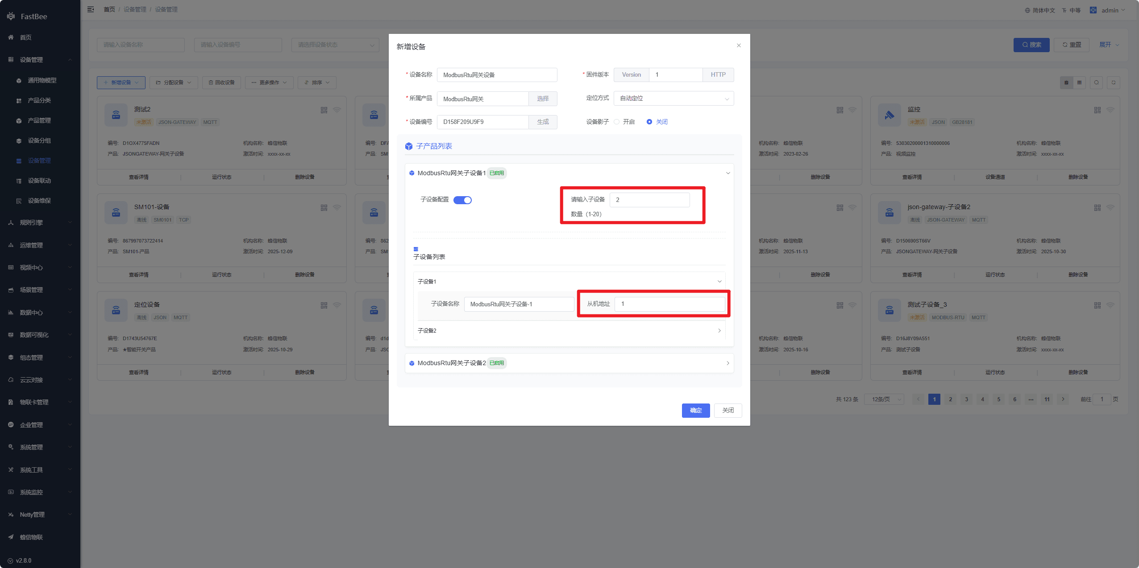The height and width of the screenshot is (568, 1139).
Task: Click the 设备名称 input field
Action: [497, 75]
